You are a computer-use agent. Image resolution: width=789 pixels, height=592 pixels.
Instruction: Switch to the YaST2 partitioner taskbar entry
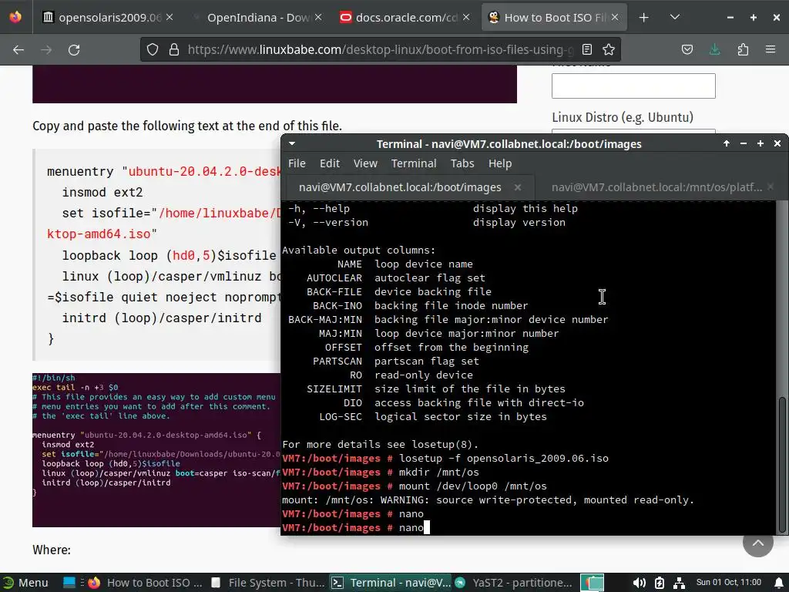[x=513, y=583]
